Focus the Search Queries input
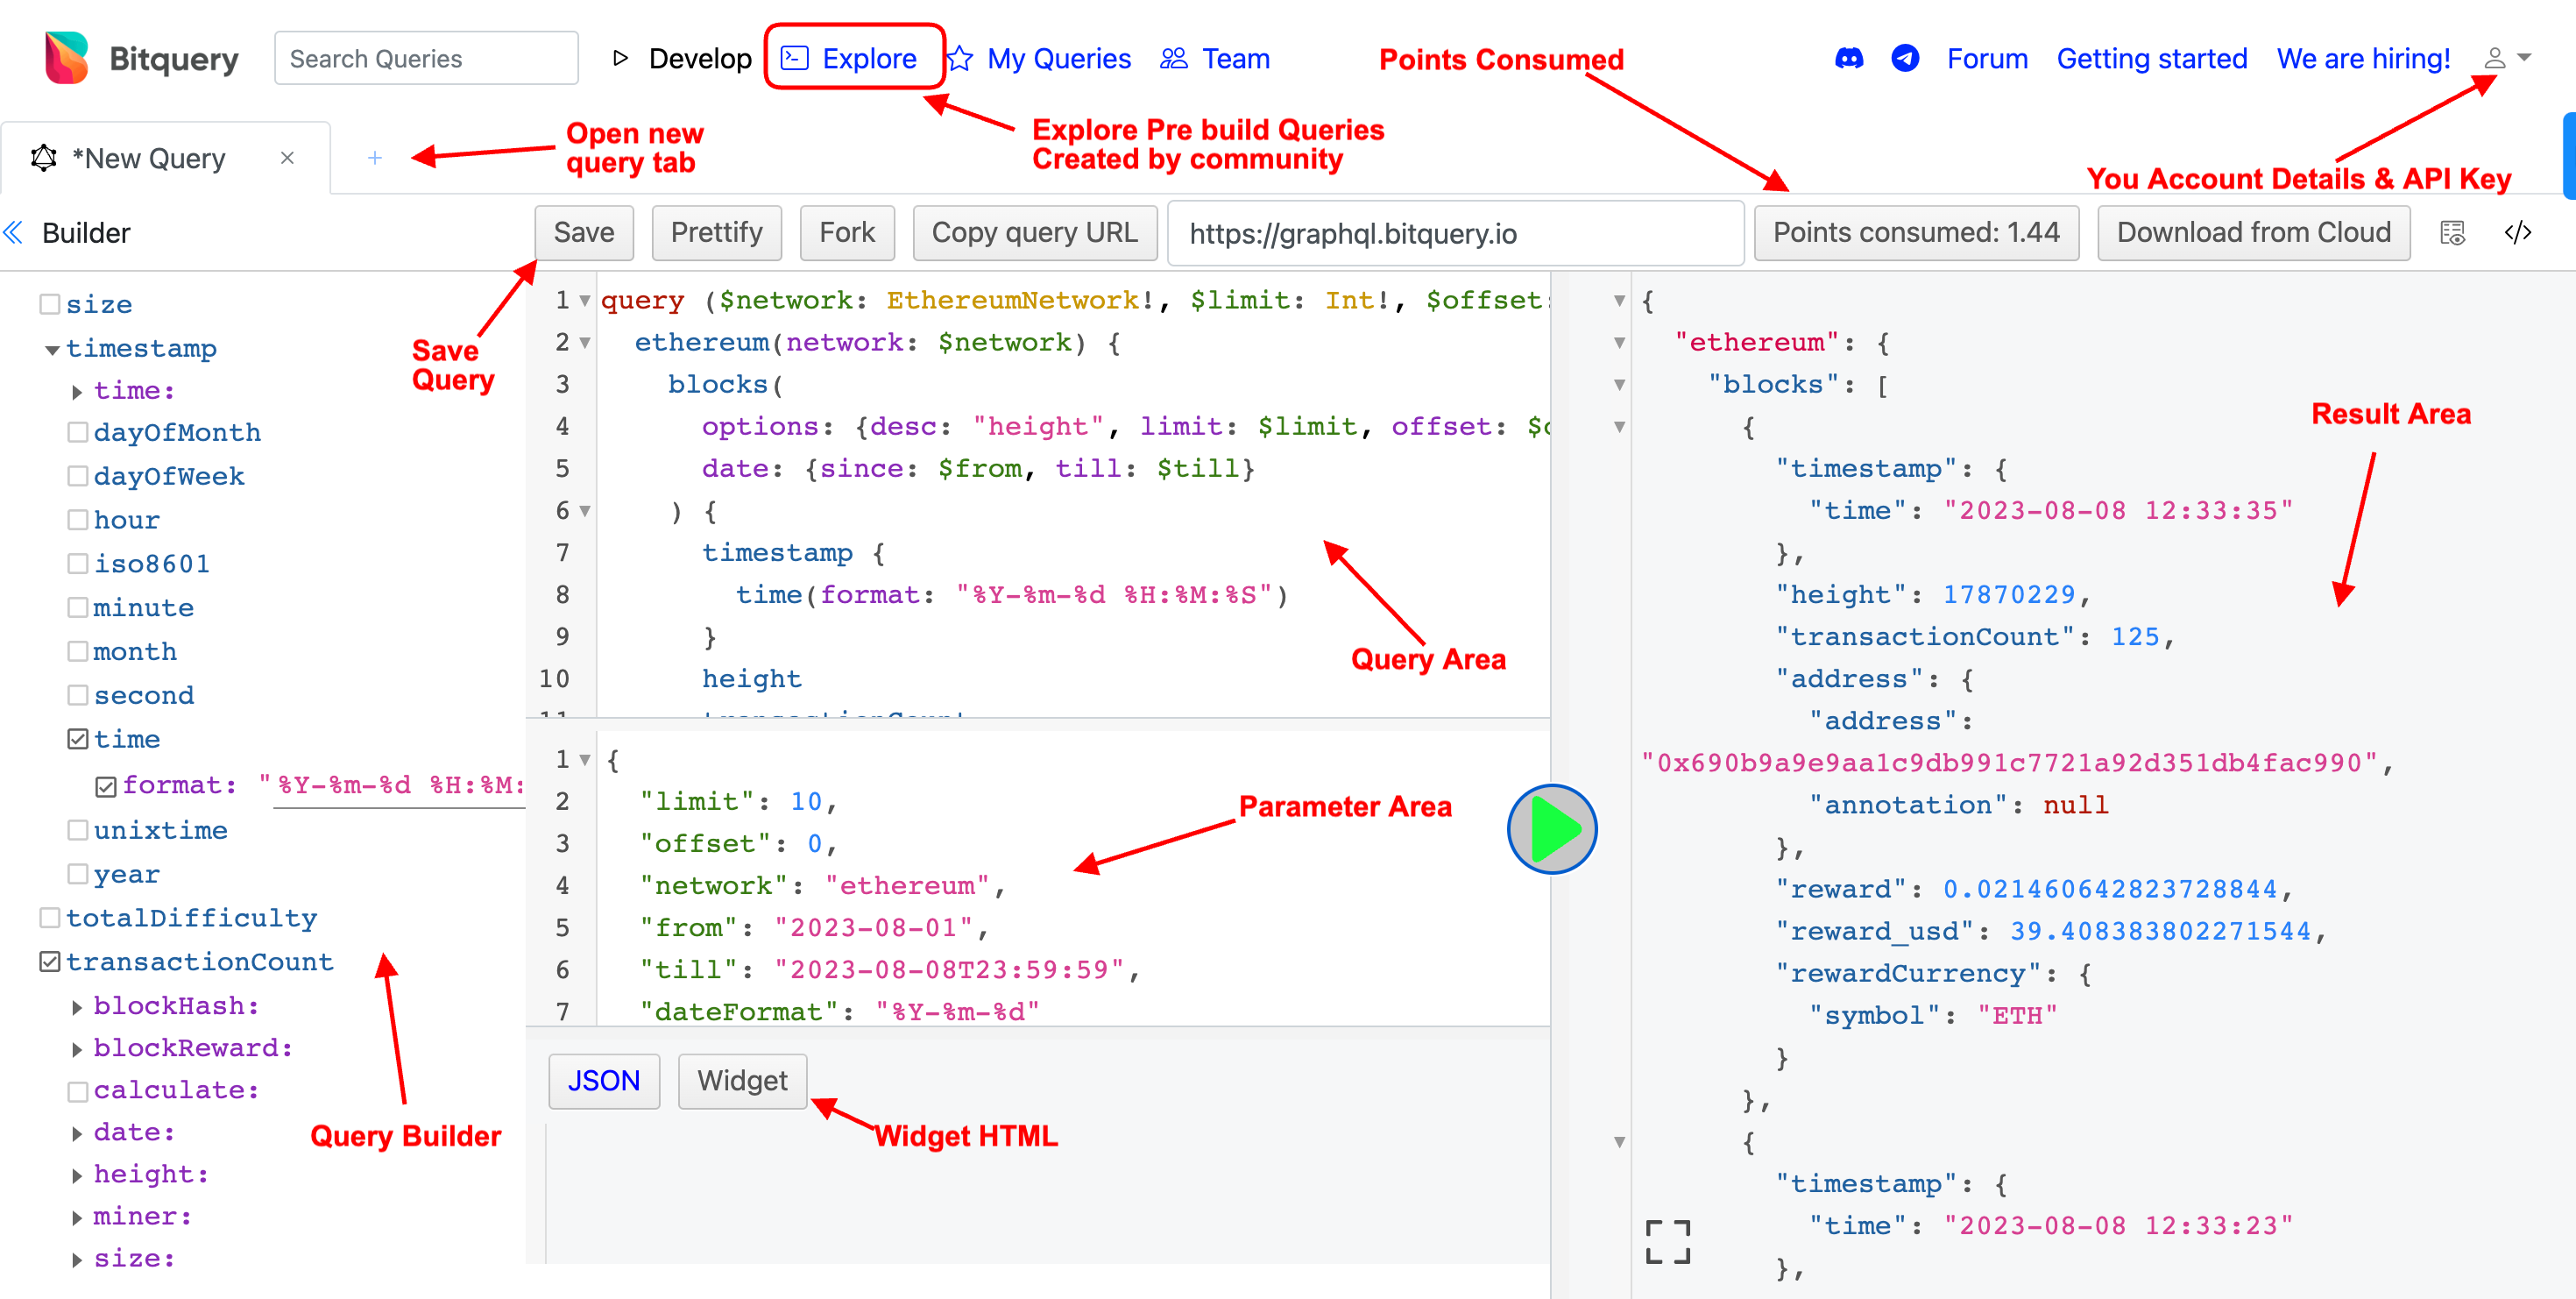This screenshot has width=2576, height=1299. point(426,58)
